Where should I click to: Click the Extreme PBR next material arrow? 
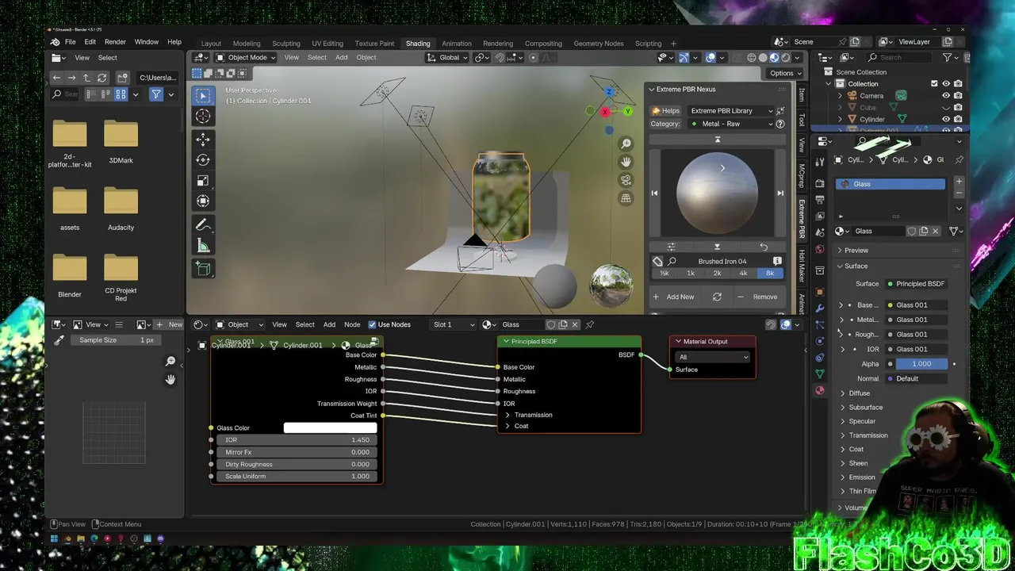click(780, 193)
